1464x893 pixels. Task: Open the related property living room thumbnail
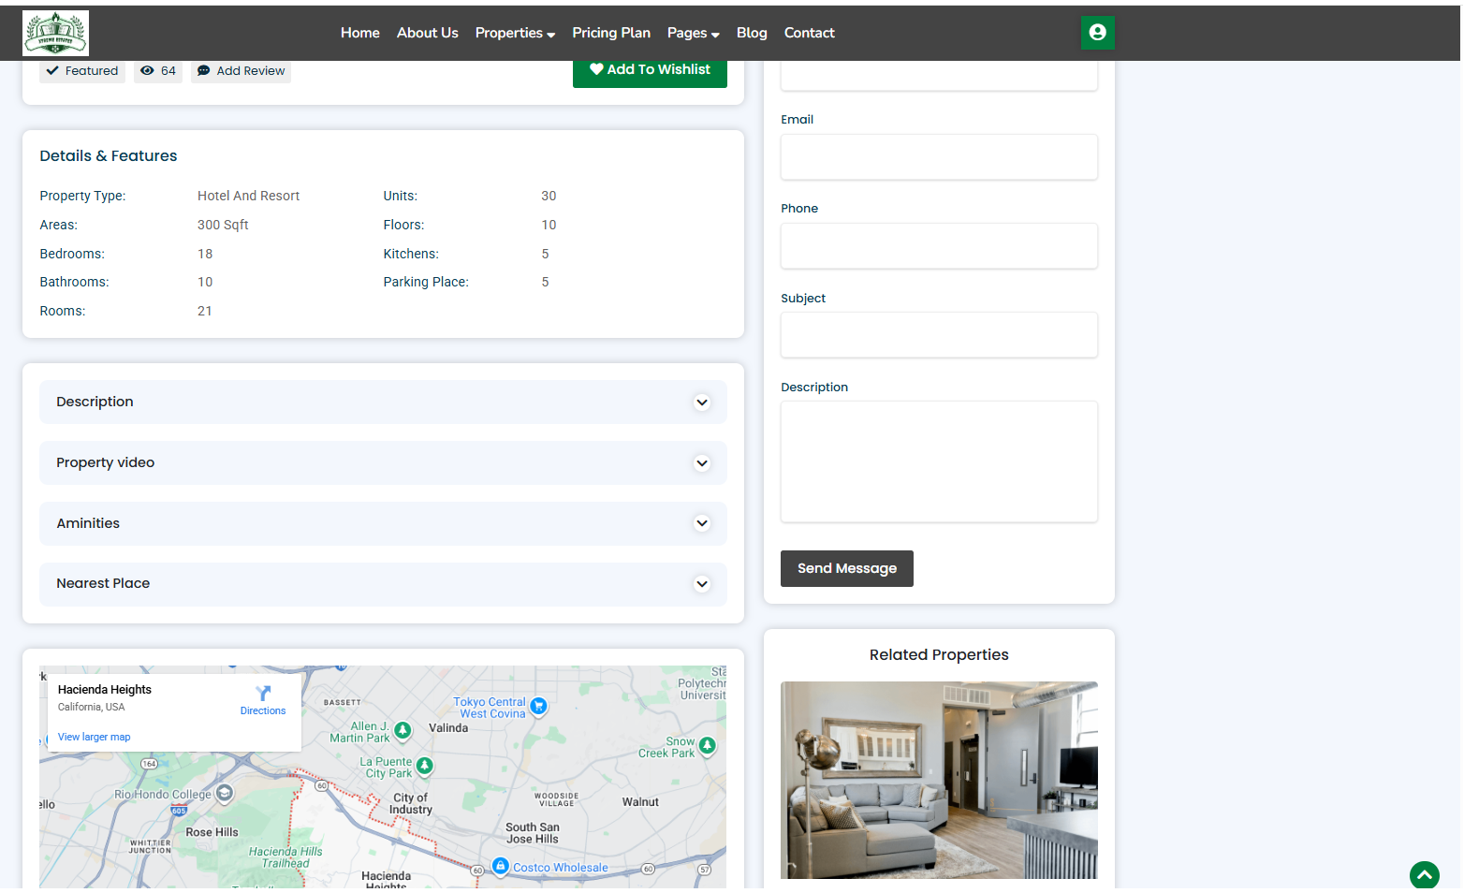[x=939, y=780]
